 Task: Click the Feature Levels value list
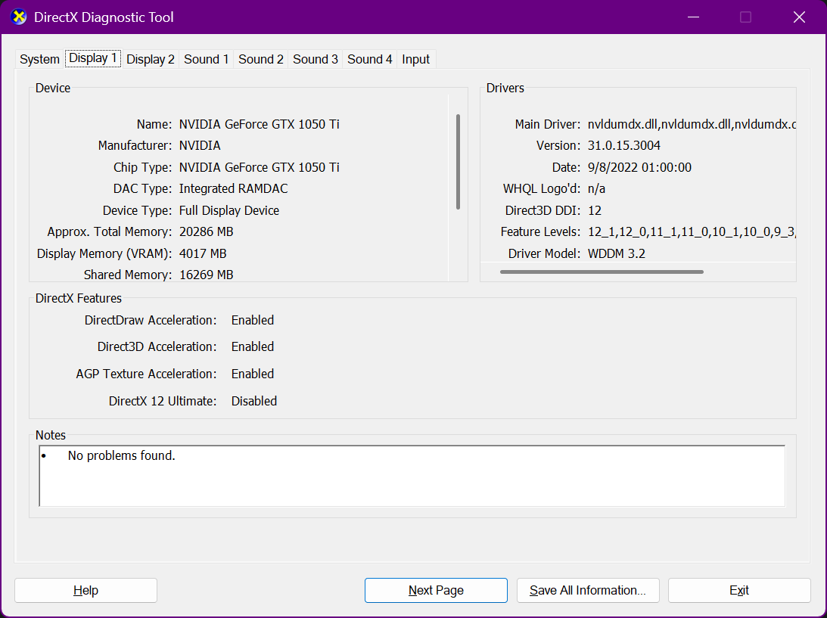coord(692,232)
